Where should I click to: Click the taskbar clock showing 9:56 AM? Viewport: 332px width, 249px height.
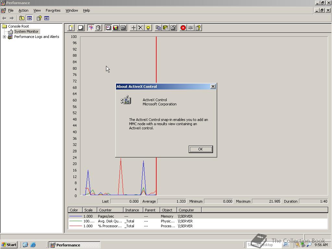click(321, 245)
